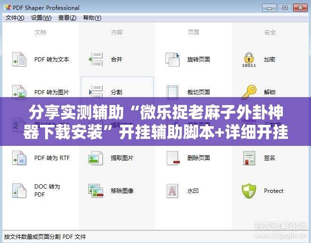Viewport: 311px width, 243px height.
Task: Open the 查看(Z) menu
Action: pyautogui.click(x=67, y=18)
